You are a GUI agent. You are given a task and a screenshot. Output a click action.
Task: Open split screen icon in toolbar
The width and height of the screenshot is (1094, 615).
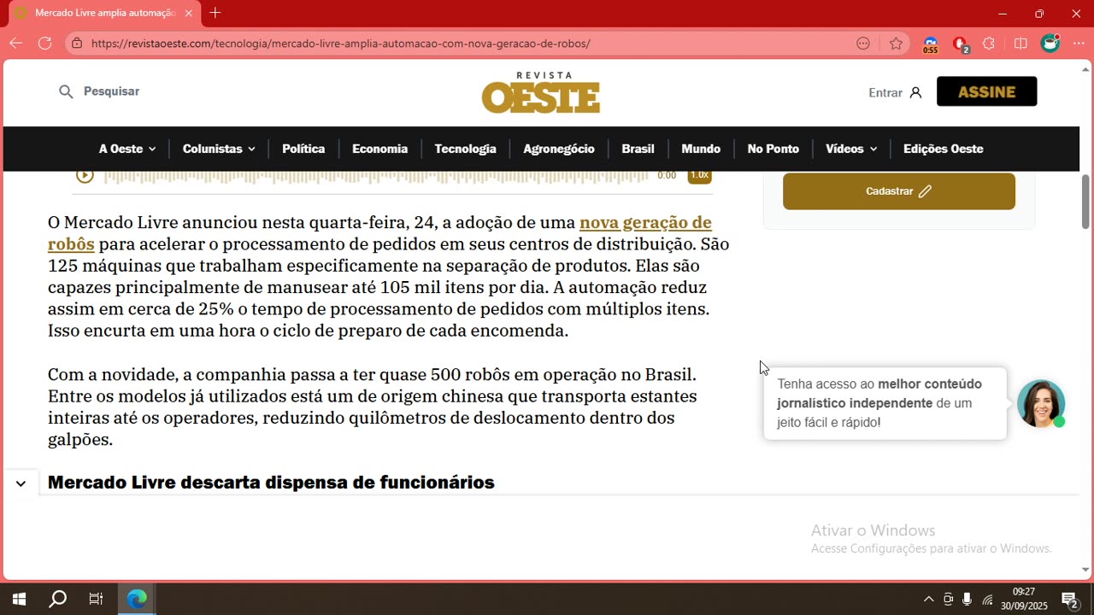tap(1020, 44)
